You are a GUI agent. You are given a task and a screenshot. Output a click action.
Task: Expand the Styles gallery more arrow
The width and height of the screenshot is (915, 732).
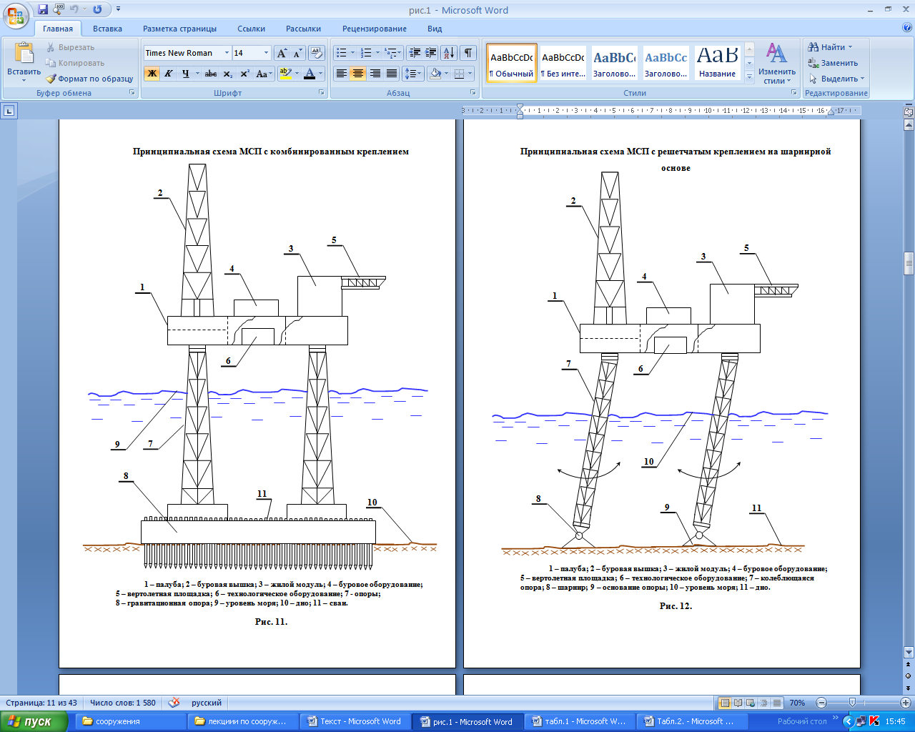coord(749,77)
